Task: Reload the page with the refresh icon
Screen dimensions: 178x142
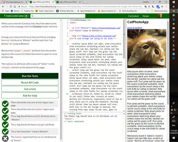Action: point(13,6)
